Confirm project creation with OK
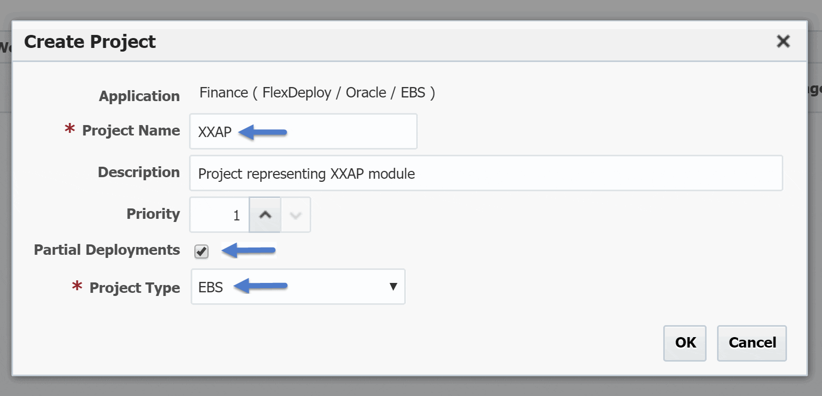This screenshot has width=822, height=396. point(685,343)
